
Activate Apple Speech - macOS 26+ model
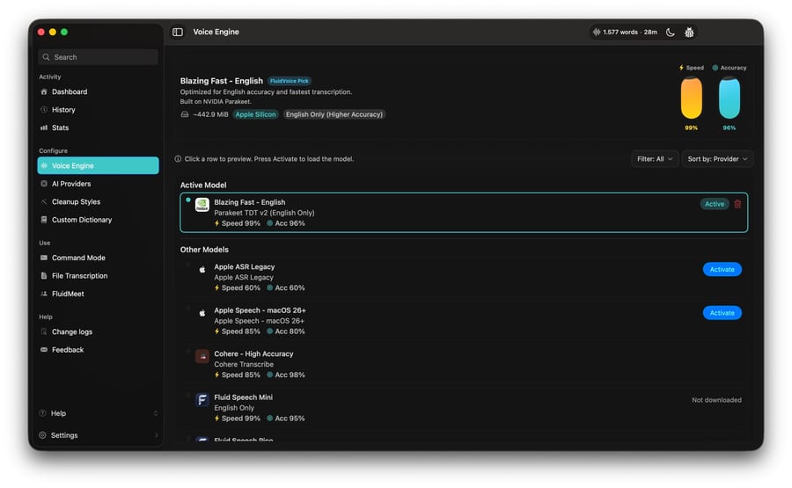tap(722, 313)
